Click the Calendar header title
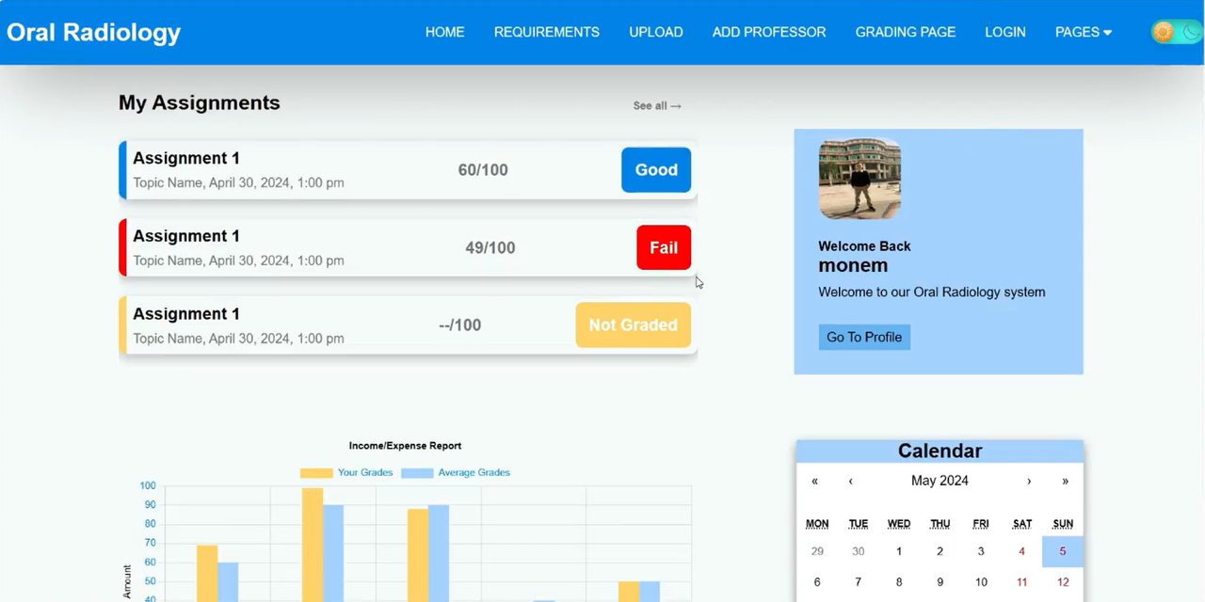The image size is (1205, 602). [x=940, y=451]
